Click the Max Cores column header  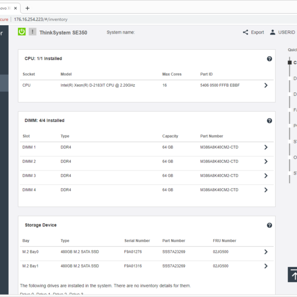coord(172,74)
